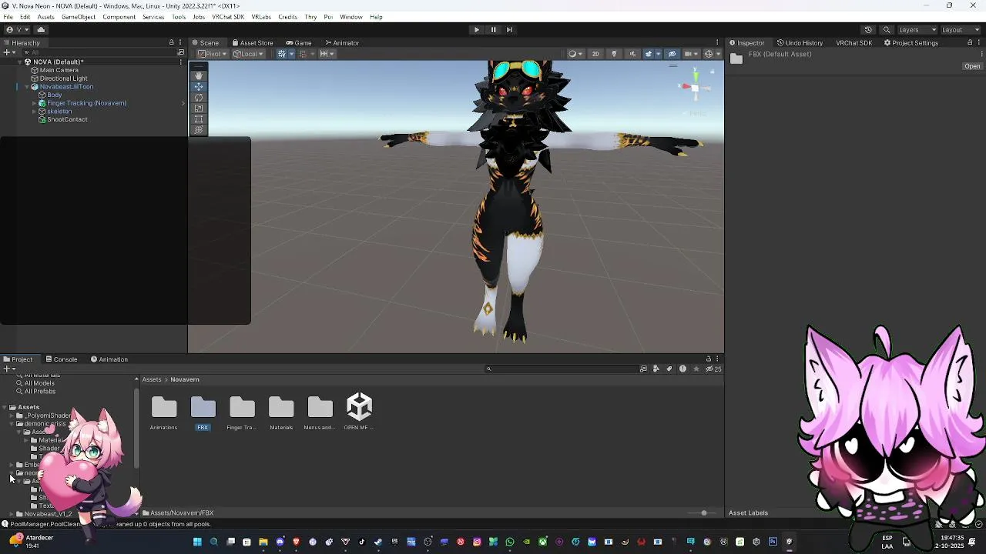
Task: Select Directional Light in Hierarchy
Action: point(63,78)
